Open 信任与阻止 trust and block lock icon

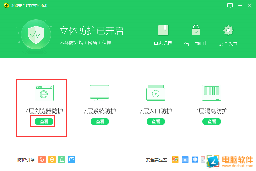[196, 30]
